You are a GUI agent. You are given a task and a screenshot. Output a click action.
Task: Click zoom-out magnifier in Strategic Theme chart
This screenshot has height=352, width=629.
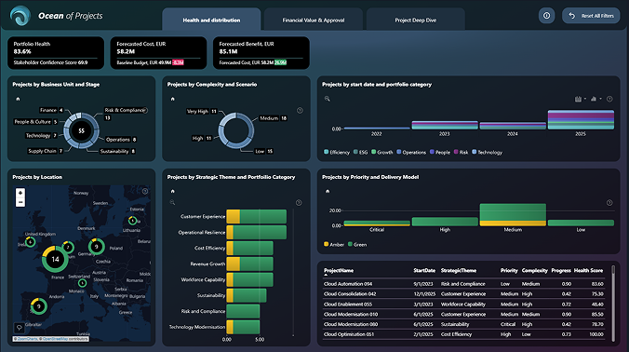[x=172, y=202]
